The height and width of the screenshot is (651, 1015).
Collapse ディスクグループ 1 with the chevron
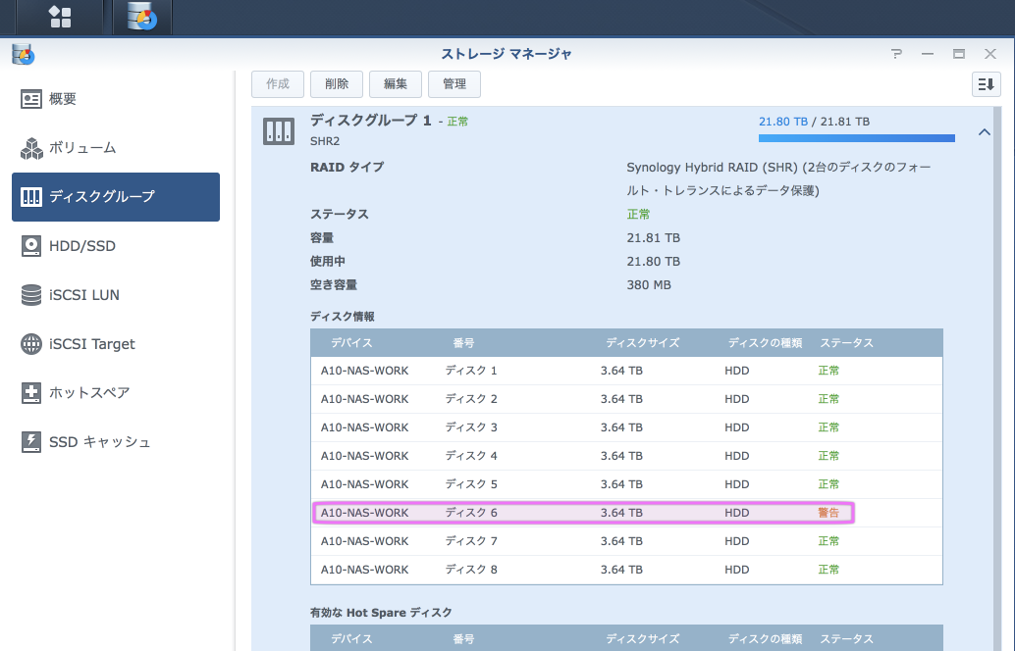coord(985,132)
